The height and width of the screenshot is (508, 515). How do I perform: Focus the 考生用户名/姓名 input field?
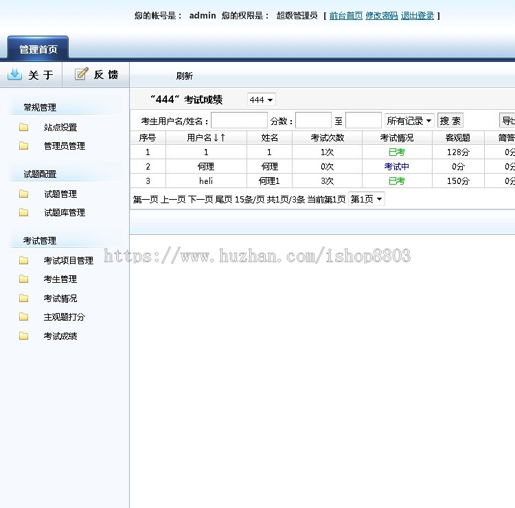pyautogui.click(x=239, y=120)
